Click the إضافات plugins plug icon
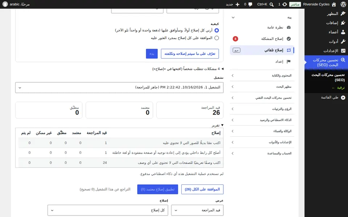The width and height of the screenshot is (348, 217). pyautogui.click(x=343, y=23)
